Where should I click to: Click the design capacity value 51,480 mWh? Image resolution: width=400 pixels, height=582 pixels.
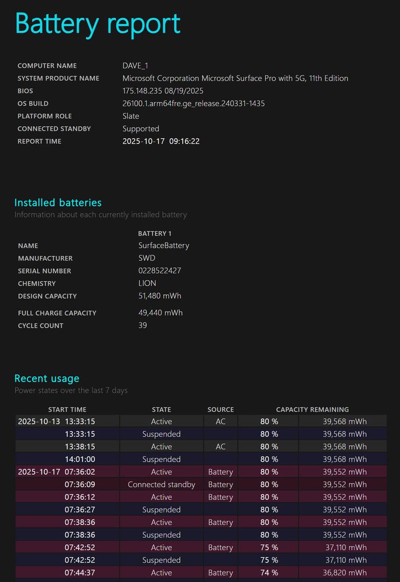tap(160, 296)
